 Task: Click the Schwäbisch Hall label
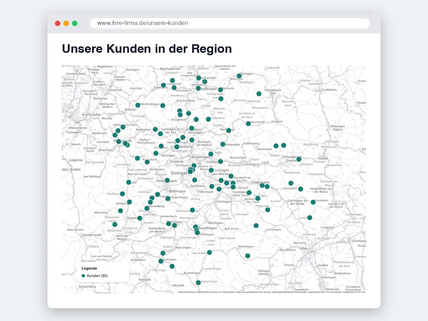click(273, 91)
